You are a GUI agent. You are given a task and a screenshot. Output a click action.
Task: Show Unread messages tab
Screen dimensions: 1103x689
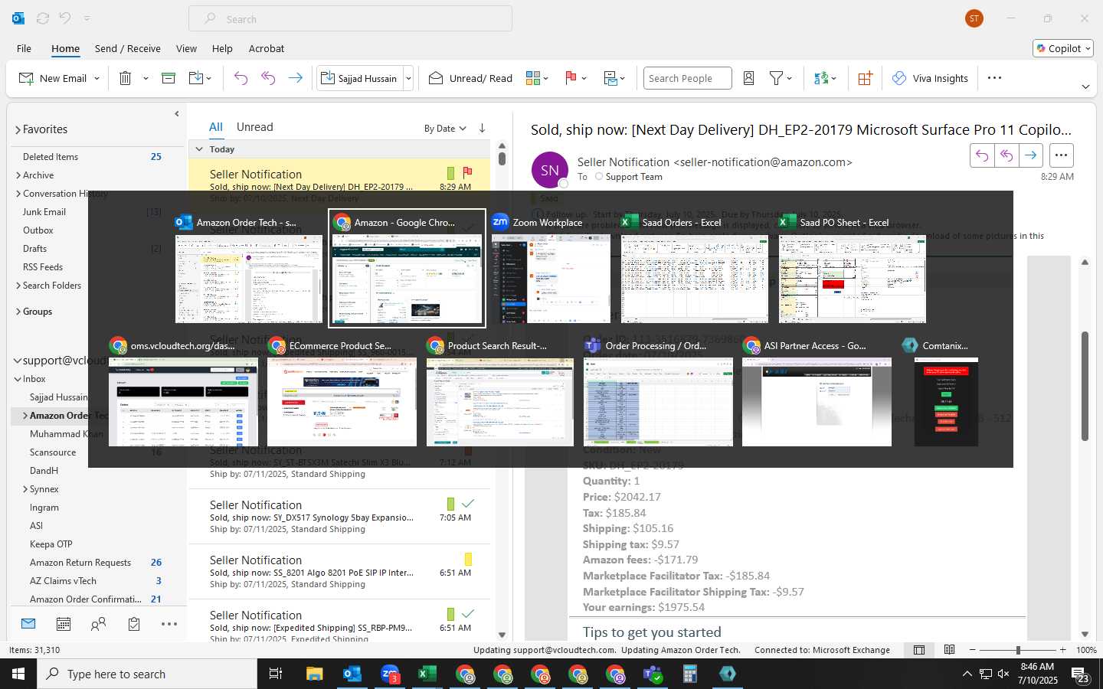coord(255,127)
